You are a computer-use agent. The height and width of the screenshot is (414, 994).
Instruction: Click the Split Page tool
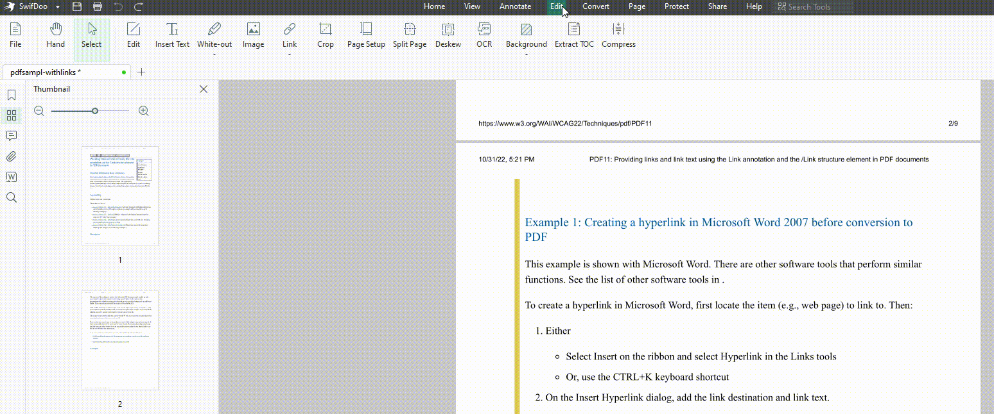(410, 36)
